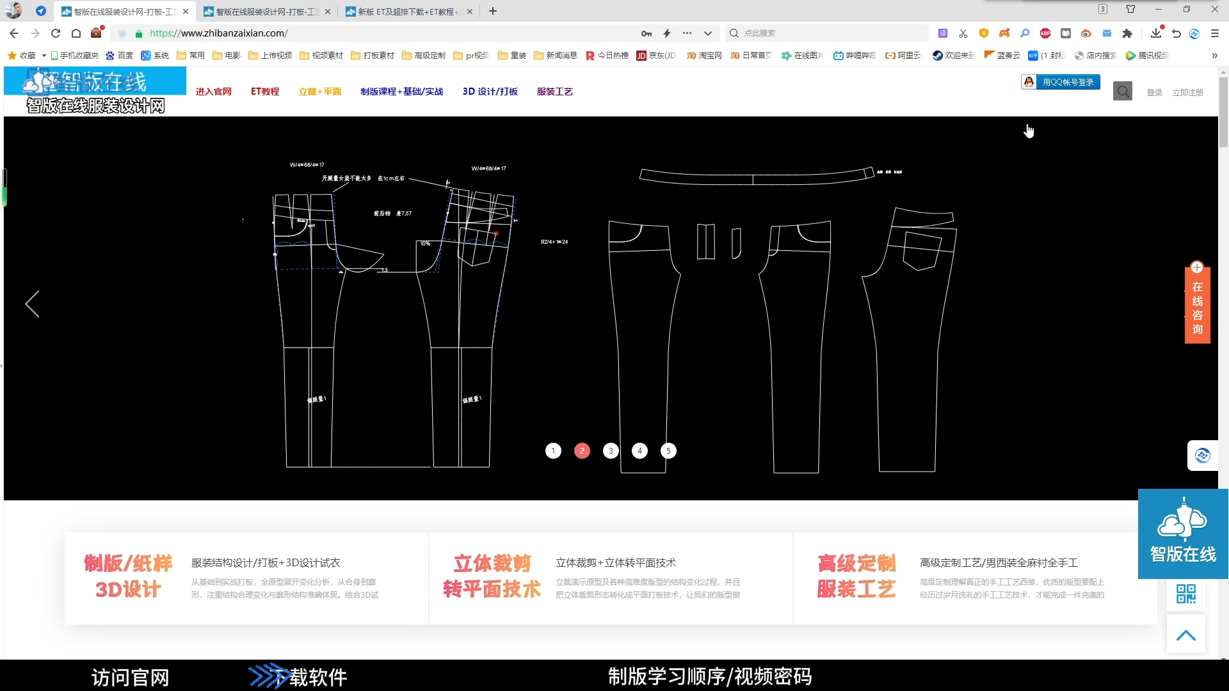Click the blue floating assistant icon on right
1229x691 pixels.
1203,456
